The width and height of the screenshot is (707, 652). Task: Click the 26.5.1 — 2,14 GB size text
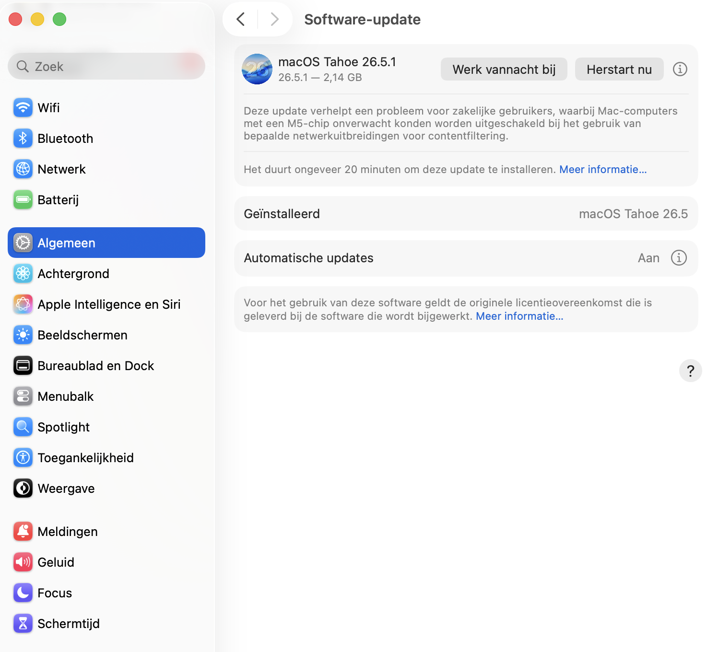click(x=320, y=77)
